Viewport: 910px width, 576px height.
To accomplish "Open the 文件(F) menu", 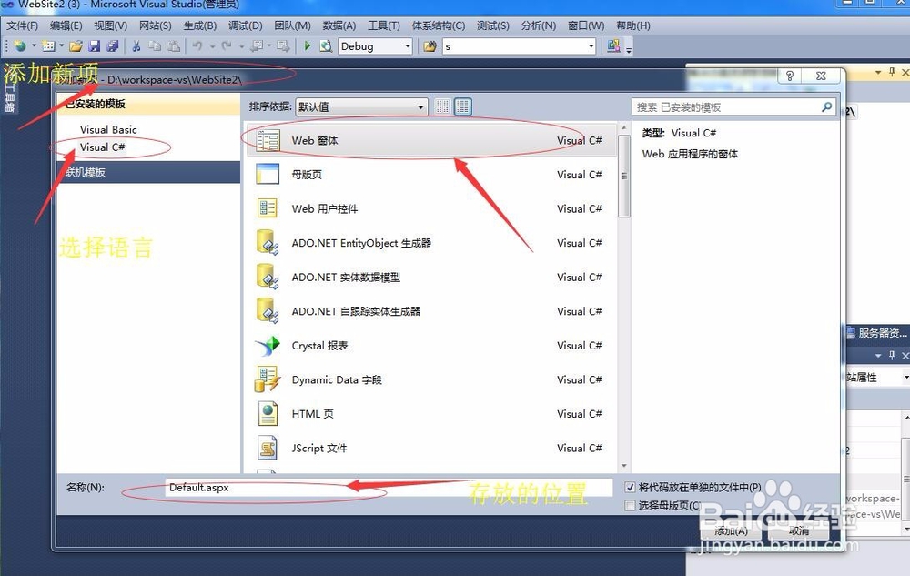I will pos(22,25).
